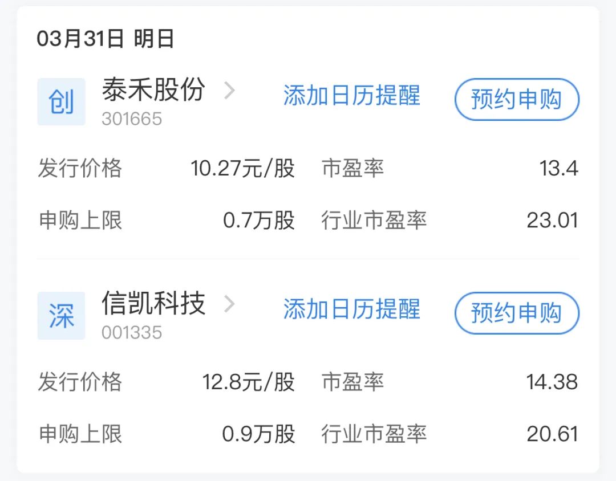Open the 泰禾股份 stock name
This screenshot has width=616, height=481.
click(x=153, y=89)
